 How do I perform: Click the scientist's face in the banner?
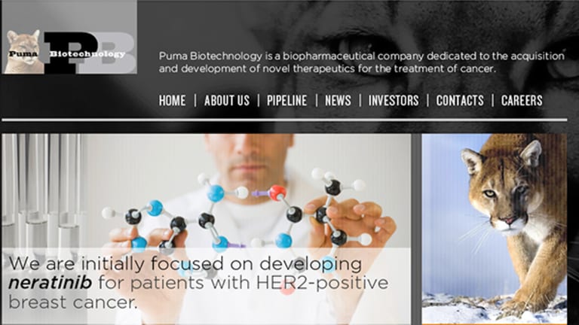tap(250, 156)
